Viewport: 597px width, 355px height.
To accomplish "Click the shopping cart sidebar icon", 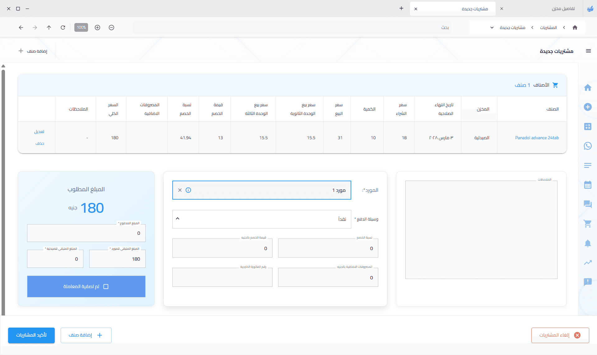I will click(x=587, y=224).
